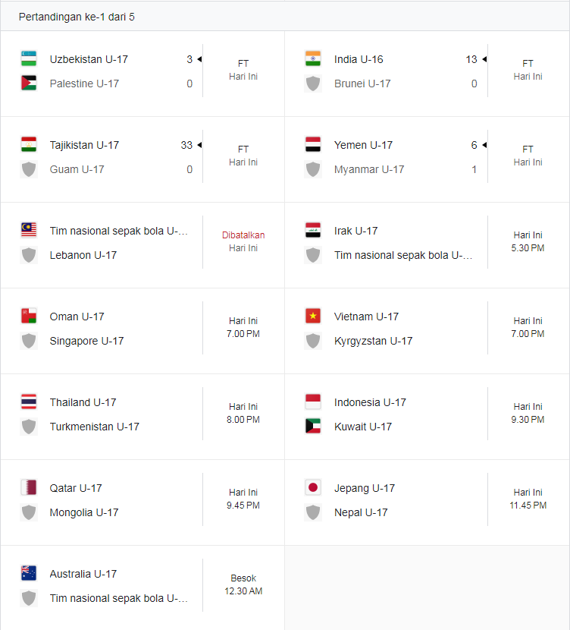Click the Tajikistan flag icon
The height and width of the screenshot is (630, 570).
(x=29, y=145)
